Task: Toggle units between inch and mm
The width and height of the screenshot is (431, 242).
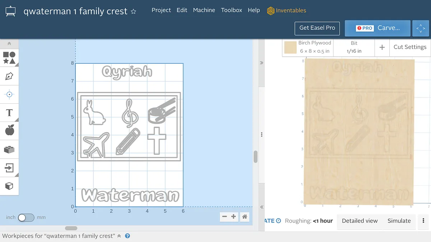Action: click(x=26, y=218)
